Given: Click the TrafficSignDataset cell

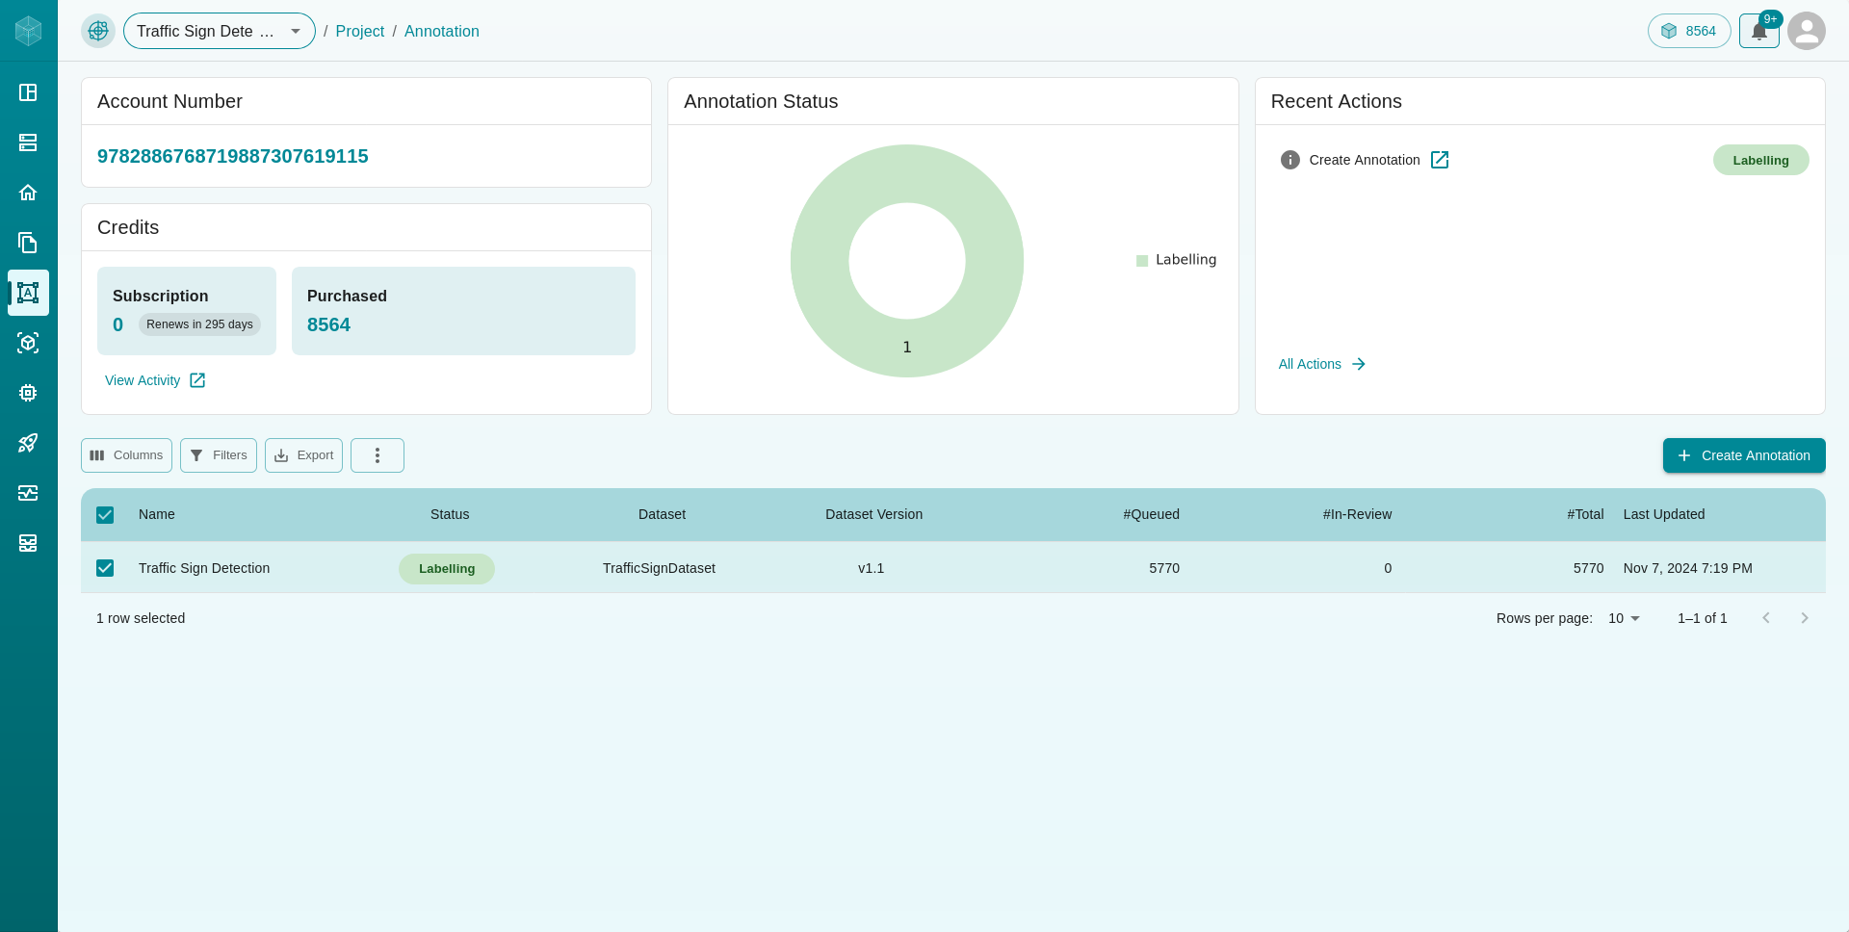Looking at the screenshot, I should [659, 568].
